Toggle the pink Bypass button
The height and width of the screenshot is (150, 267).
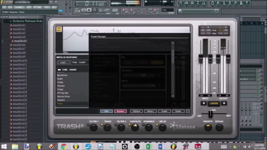pyautogui.click(x=121, y=111)
